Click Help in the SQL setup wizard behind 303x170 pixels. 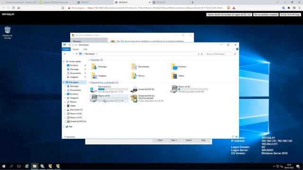coord(203,140)
